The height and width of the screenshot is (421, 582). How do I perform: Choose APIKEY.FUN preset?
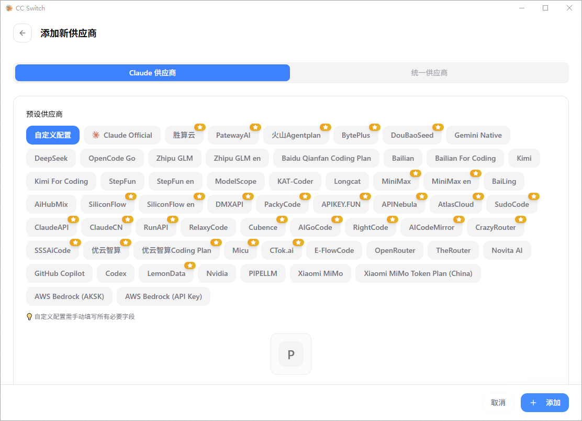(341, 204)
